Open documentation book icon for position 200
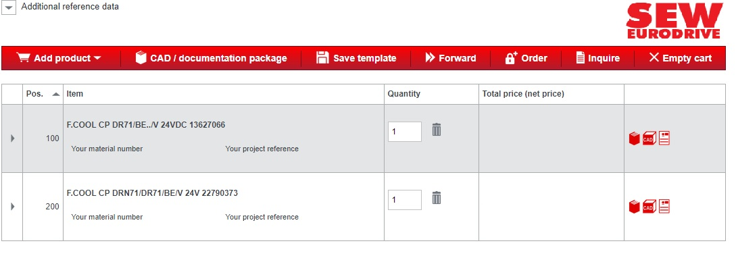 coord(634,206)
